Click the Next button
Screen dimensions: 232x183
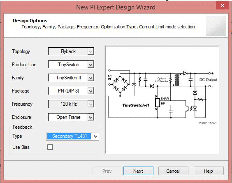(x=138, y=171)
